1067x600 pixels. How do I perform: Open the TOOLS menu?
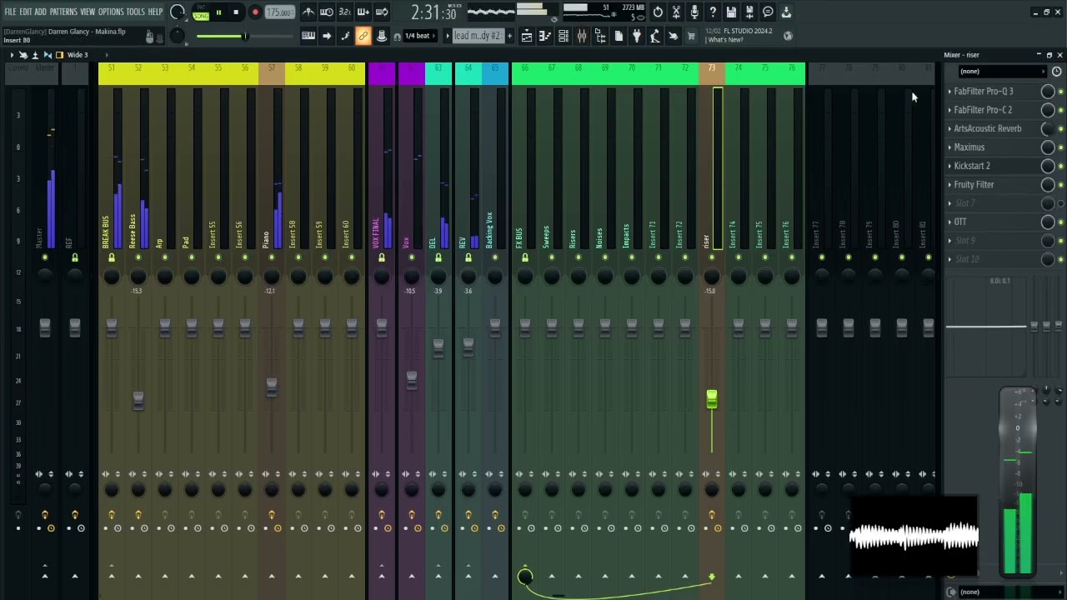(x=135, y=12)
